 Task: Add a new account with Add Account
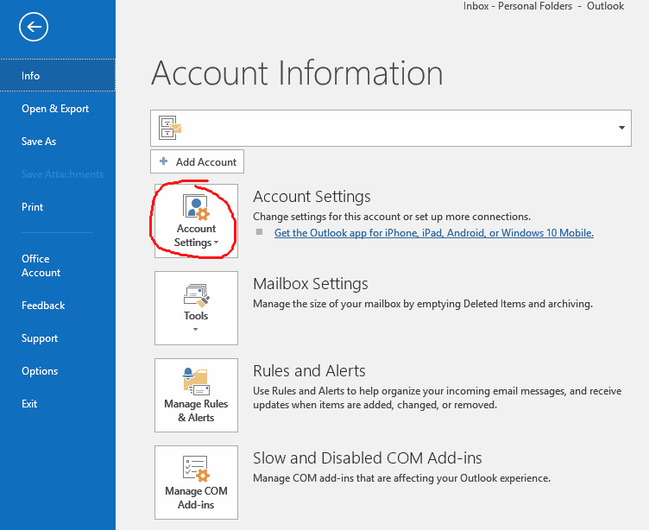197,162
